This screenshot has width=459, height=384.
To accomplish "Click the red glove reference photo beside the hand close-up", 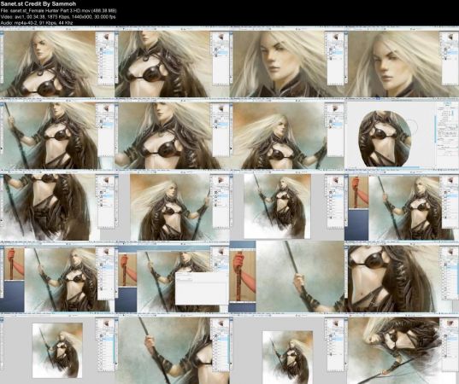I will (242, 276).
